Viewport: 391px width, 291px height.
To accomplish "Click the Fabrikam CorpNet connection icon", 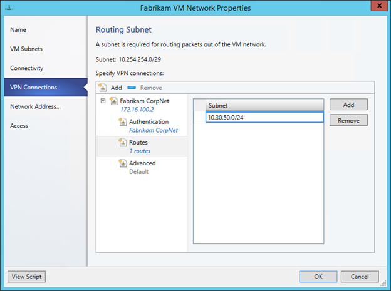I will 113,101.
